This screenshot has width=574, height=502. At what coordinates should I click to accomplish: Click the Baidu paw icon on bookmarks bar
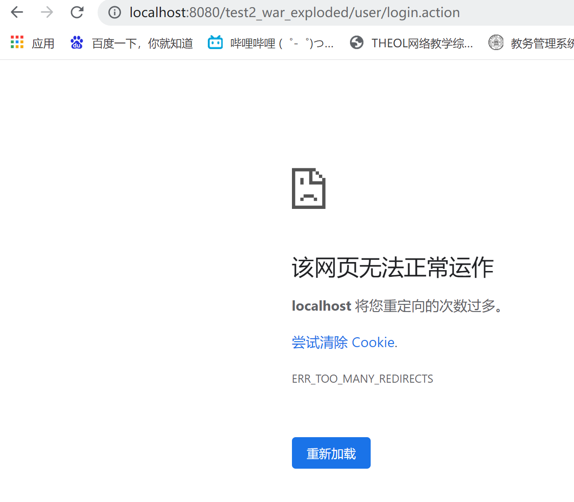[x=76, y=42]
